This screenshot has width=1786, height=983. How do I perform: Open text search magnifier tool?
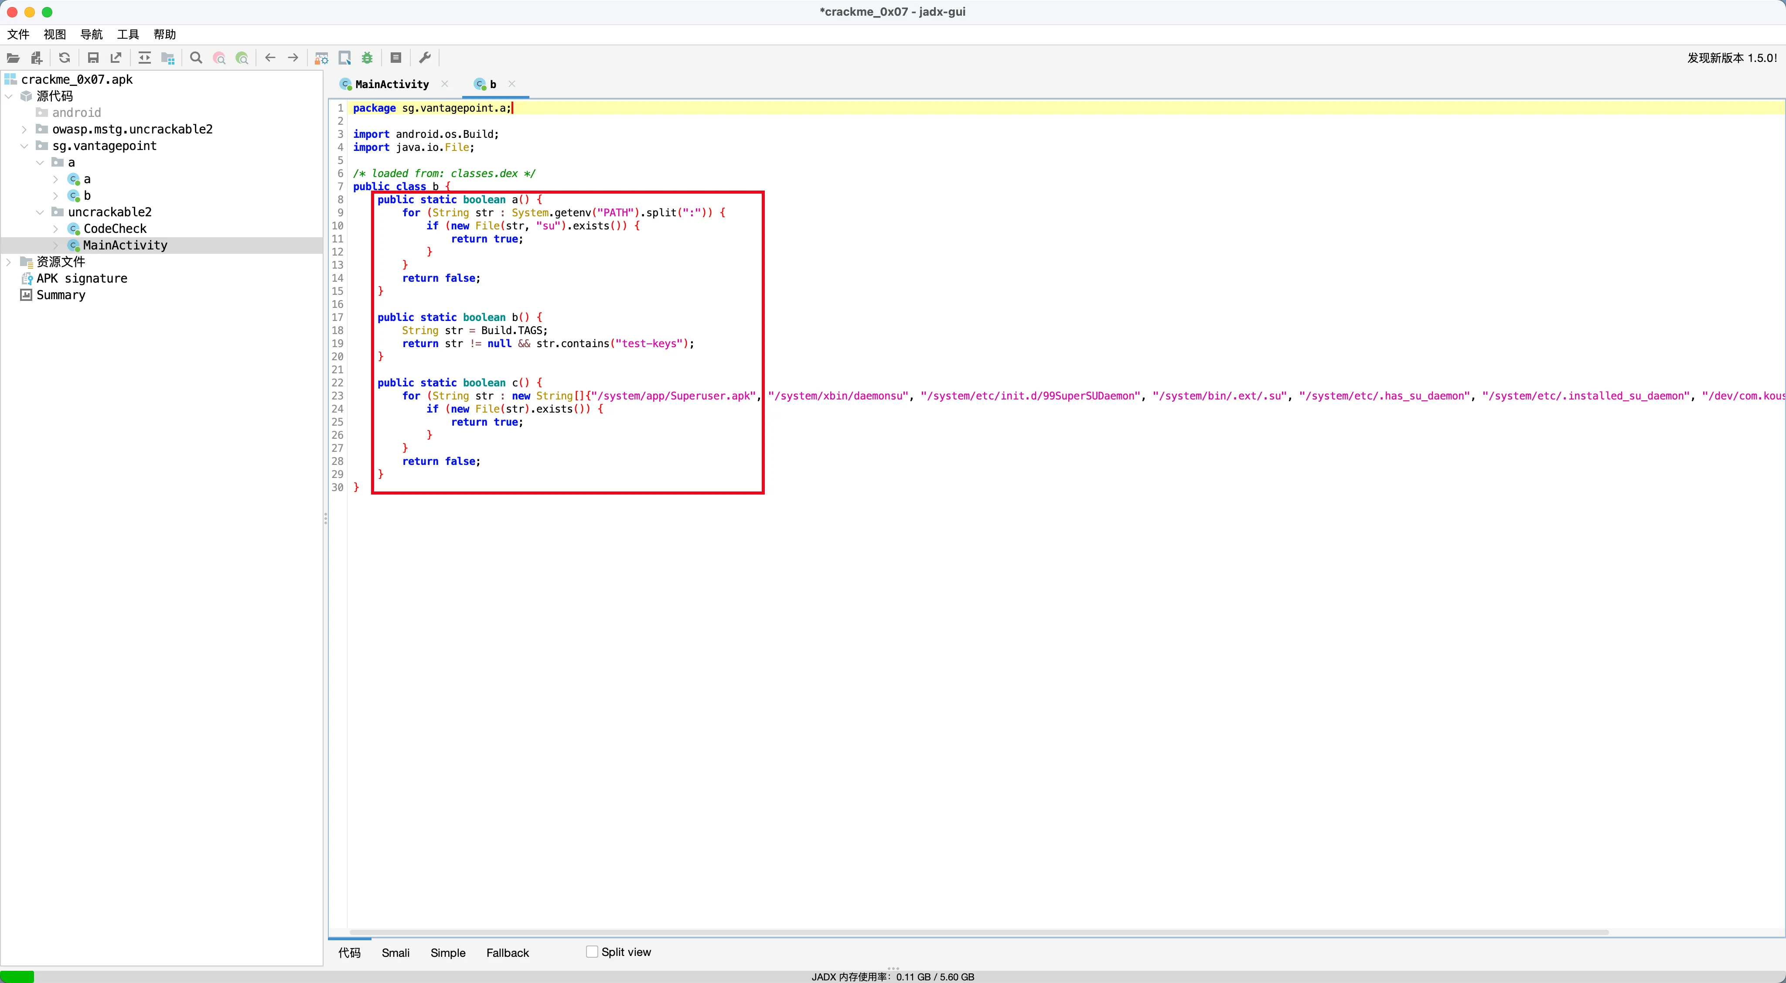(x=196, y=58)
